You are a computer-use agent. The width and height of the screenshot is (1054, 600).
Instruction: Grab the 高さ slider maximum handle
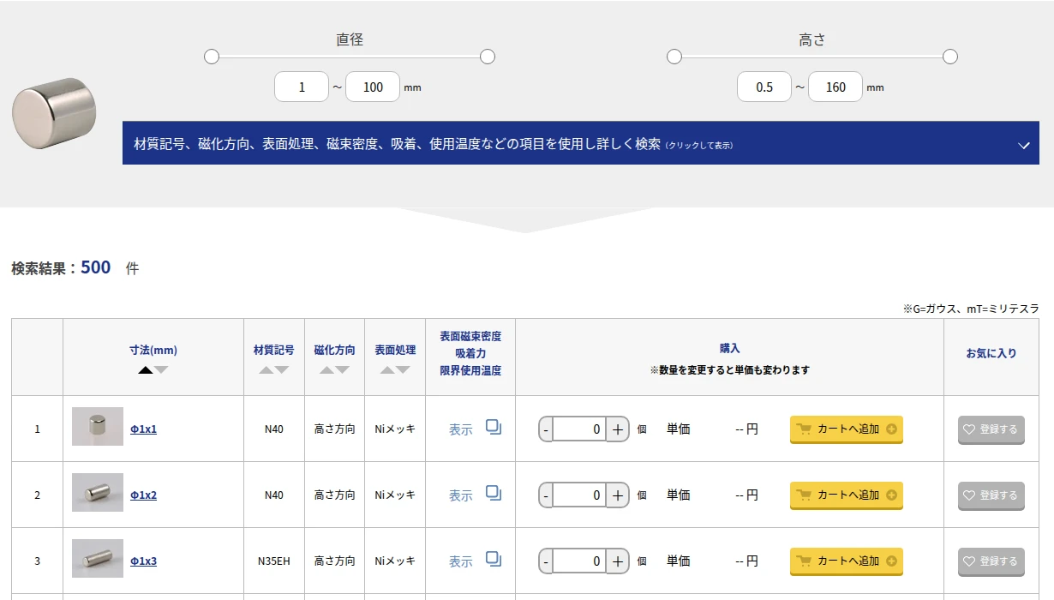pyautogui.click(x=949, y=57)
